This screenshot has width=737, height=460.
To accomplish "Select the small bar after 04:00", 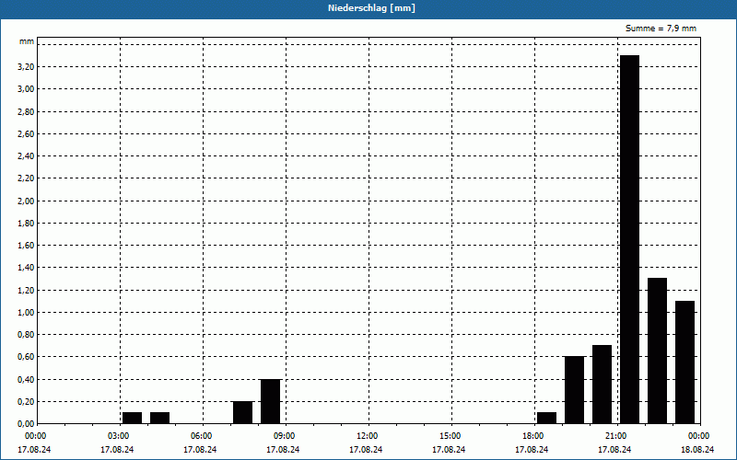I will point(159,418).
